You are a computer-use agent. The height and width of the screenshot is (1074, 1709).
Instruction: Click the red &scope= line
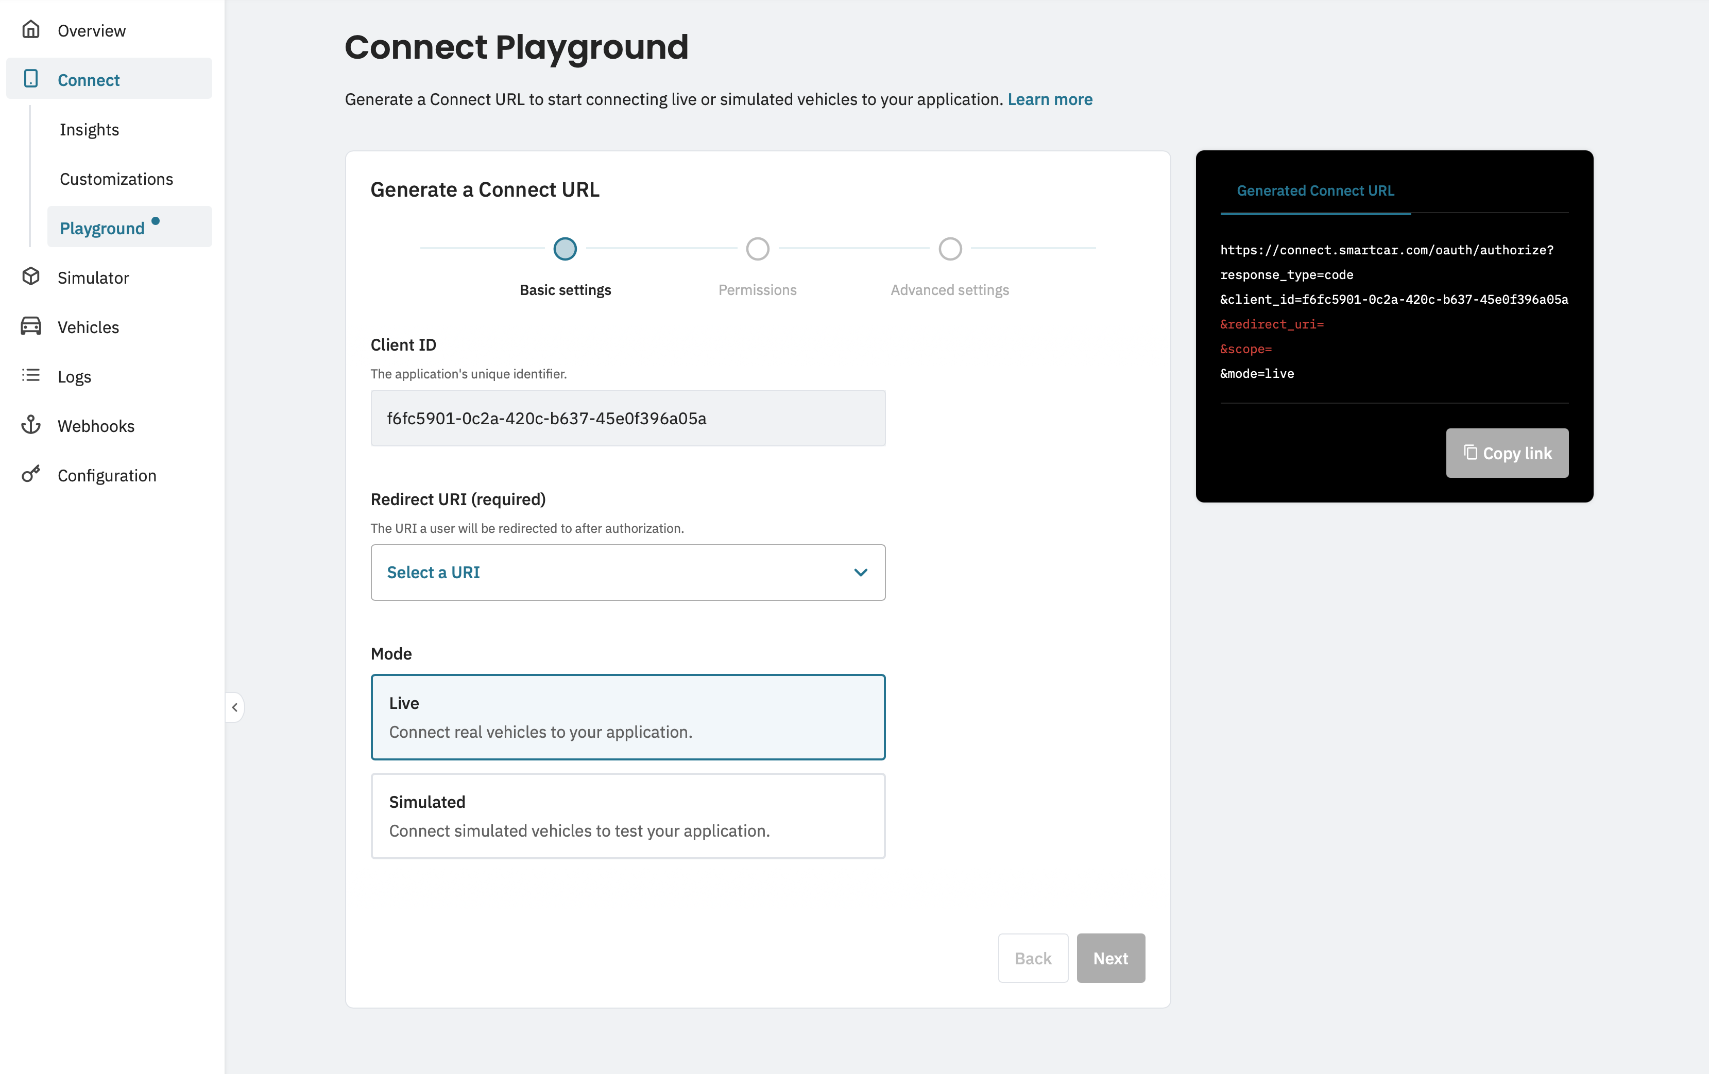pos(1245,349)
